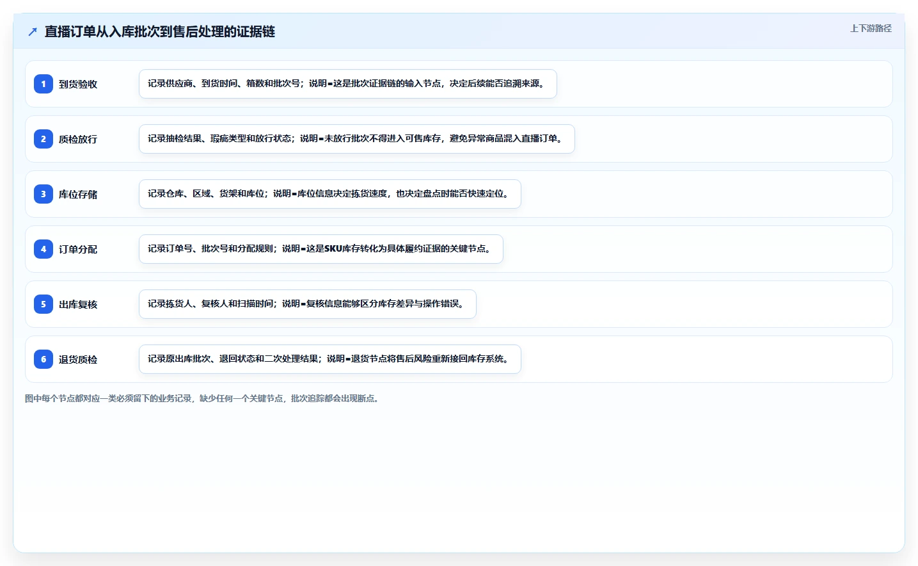Open the description starting 记录拣货人、复核人
Viewport: 918px width, 566px height.
308,304
